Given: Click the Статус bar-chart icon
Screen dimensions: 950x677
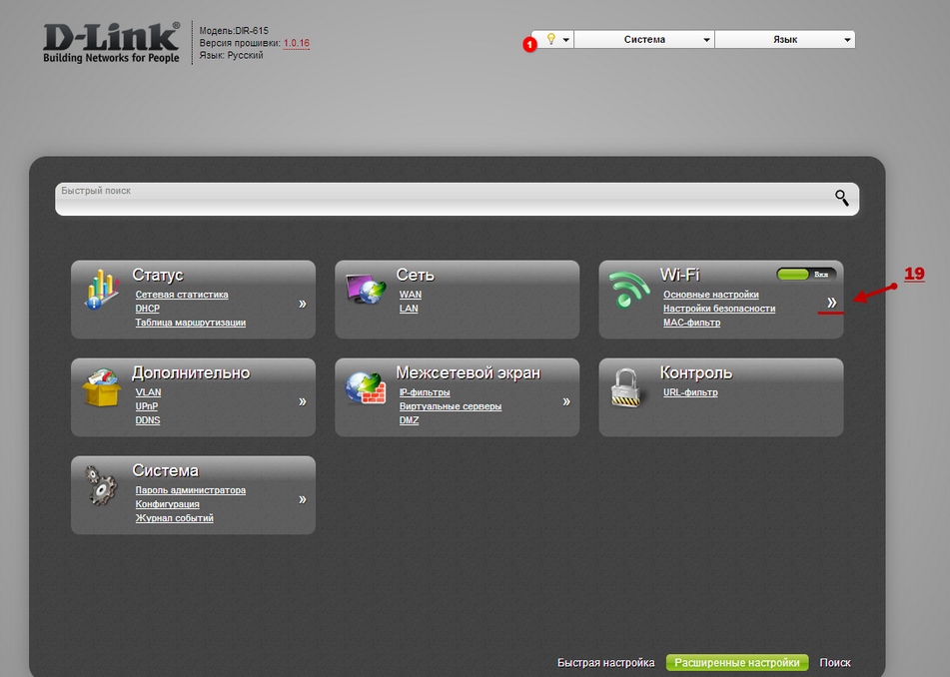Looking at the screenshot, I should point(101,290).
